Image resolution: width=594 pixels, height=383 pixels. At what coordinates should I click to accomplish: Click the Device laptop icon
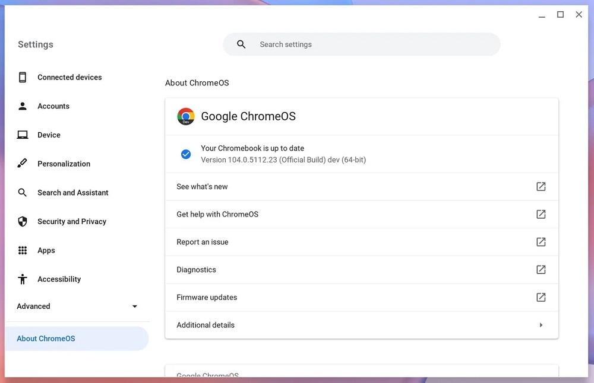(23, 135)
